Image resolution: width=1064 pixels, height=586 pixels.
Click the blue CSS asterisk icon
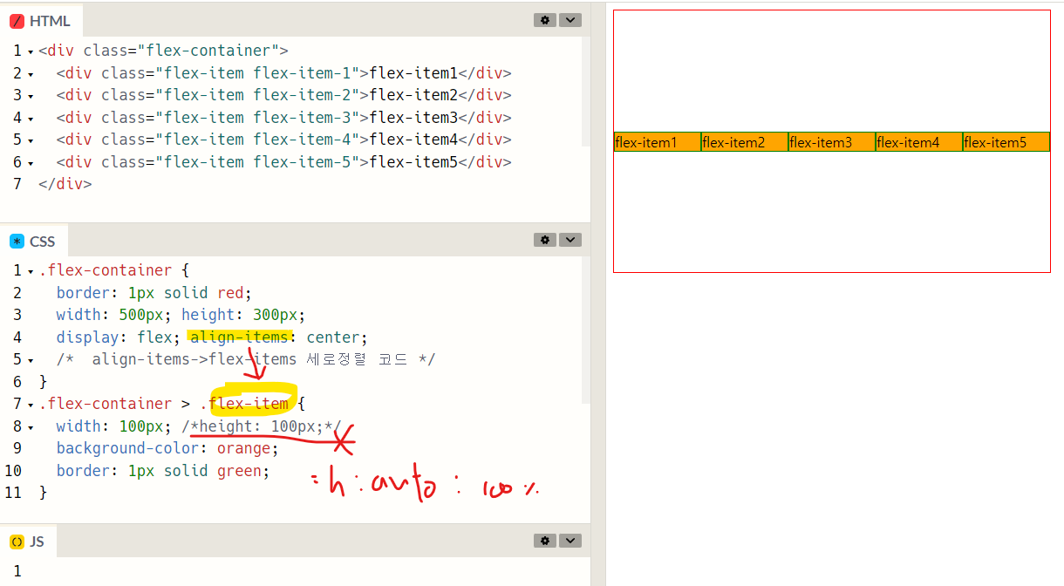point(17,241)
